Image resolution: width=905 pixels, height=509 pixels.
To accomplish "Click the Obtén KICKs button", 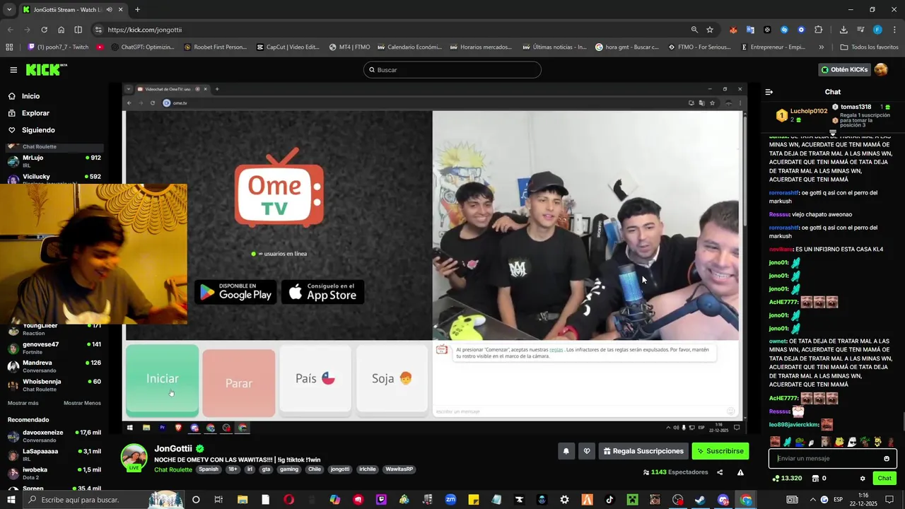I will pyautogui.click(x=843, y=69).
